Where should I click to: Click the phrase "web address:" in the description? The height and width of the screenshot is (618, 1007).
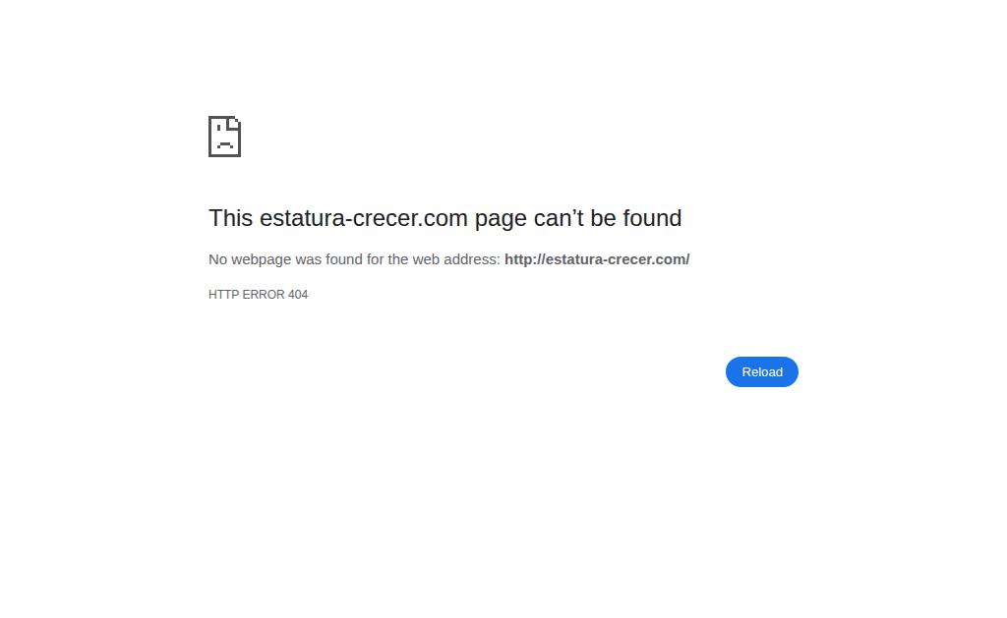[456, 259]
